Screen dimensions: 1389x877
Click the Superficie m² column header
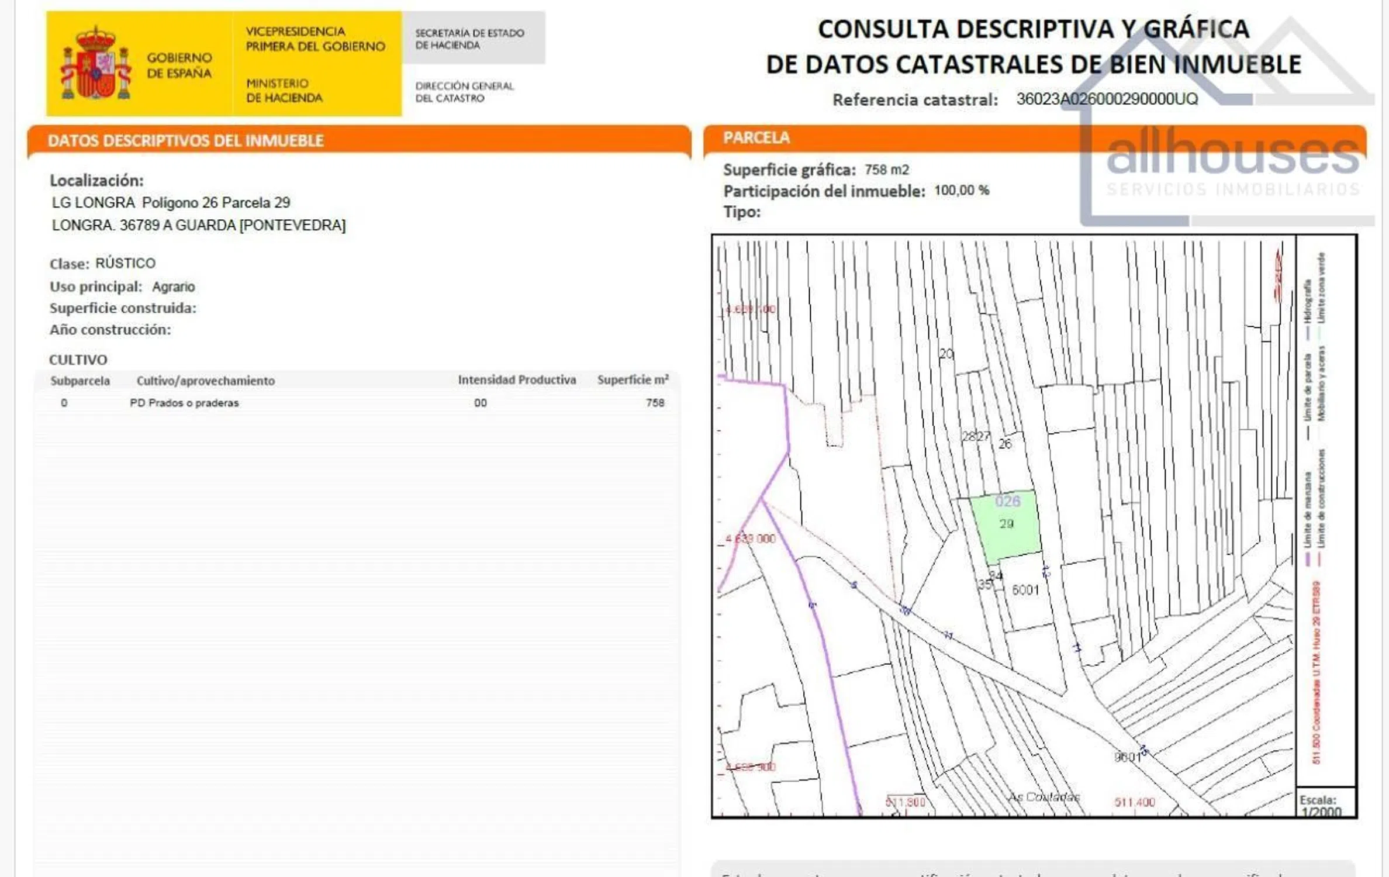pos(633,380)
